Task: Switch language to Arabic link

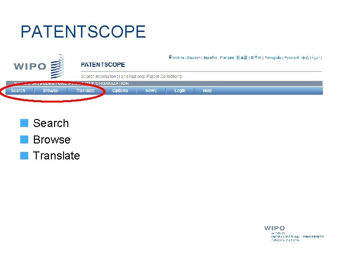Action: 316,58
